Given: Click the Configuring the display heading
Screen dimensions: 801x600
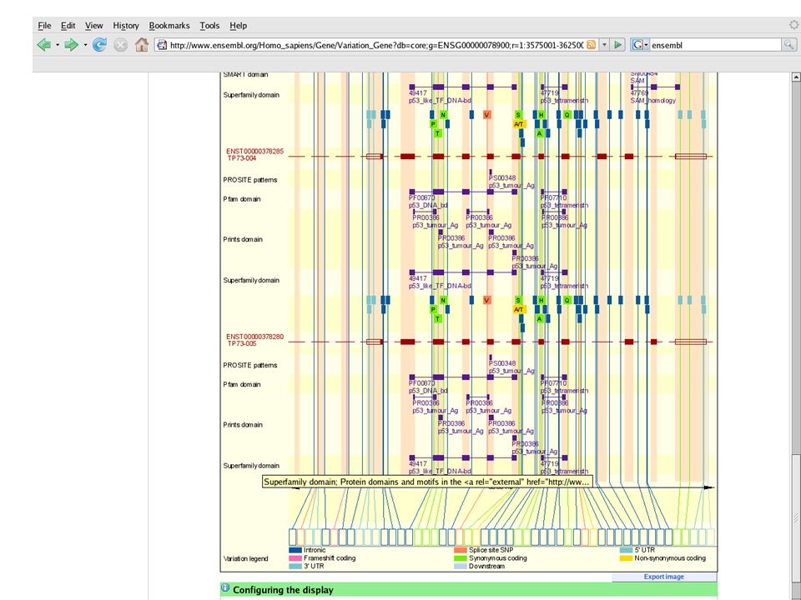Looking at the screenshot, I should coord(283,590).
